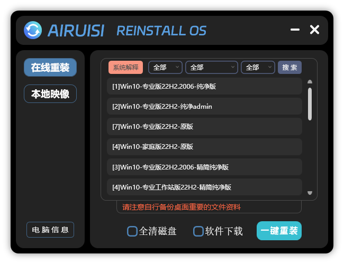Switch to the 本地映像 tab
Screen dimensions: 344x264
point(50,93)
